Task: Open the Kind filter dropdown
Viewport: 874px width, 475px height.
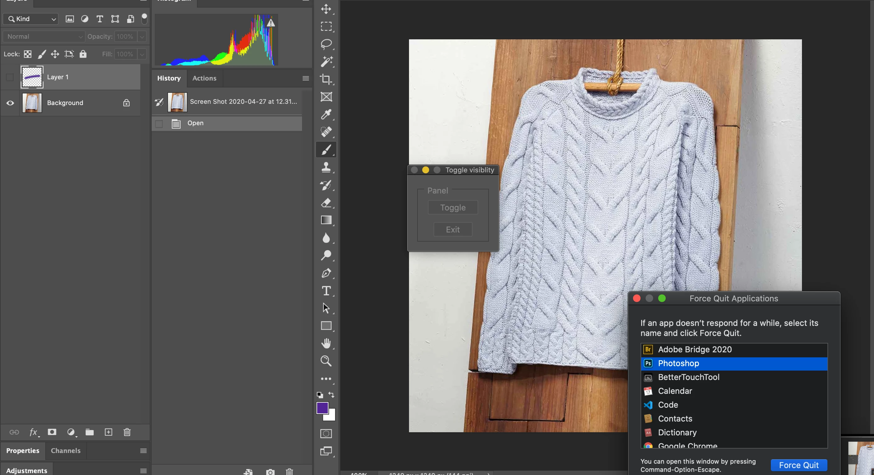Action: coord(31,19)
